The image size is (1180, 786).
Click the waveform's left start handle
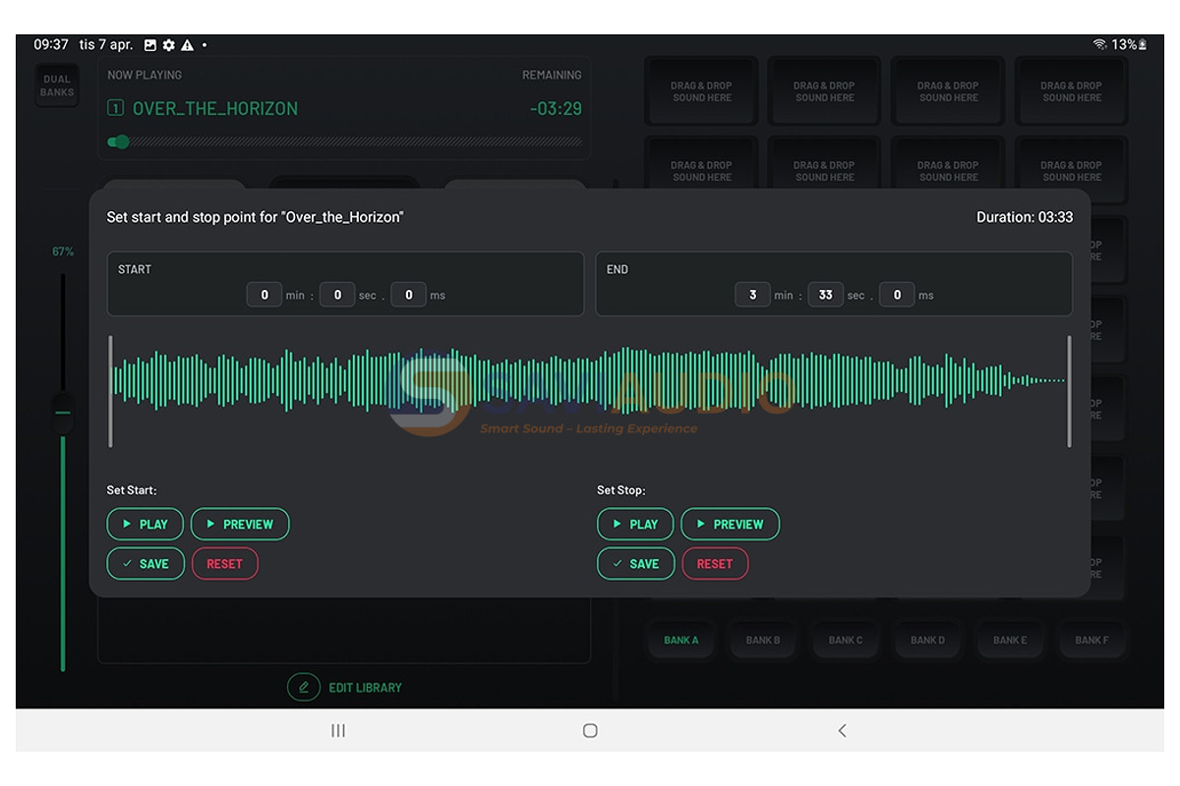pyautogui.click(x=110, y=392)
